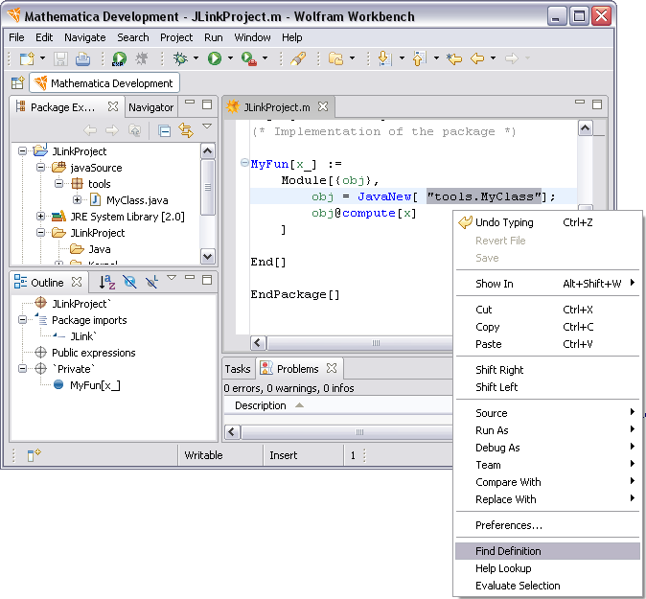Maximize the editor area panel
Image resolution: width=646 pixels, height=599 pixels.
click(x=597, y=104)
